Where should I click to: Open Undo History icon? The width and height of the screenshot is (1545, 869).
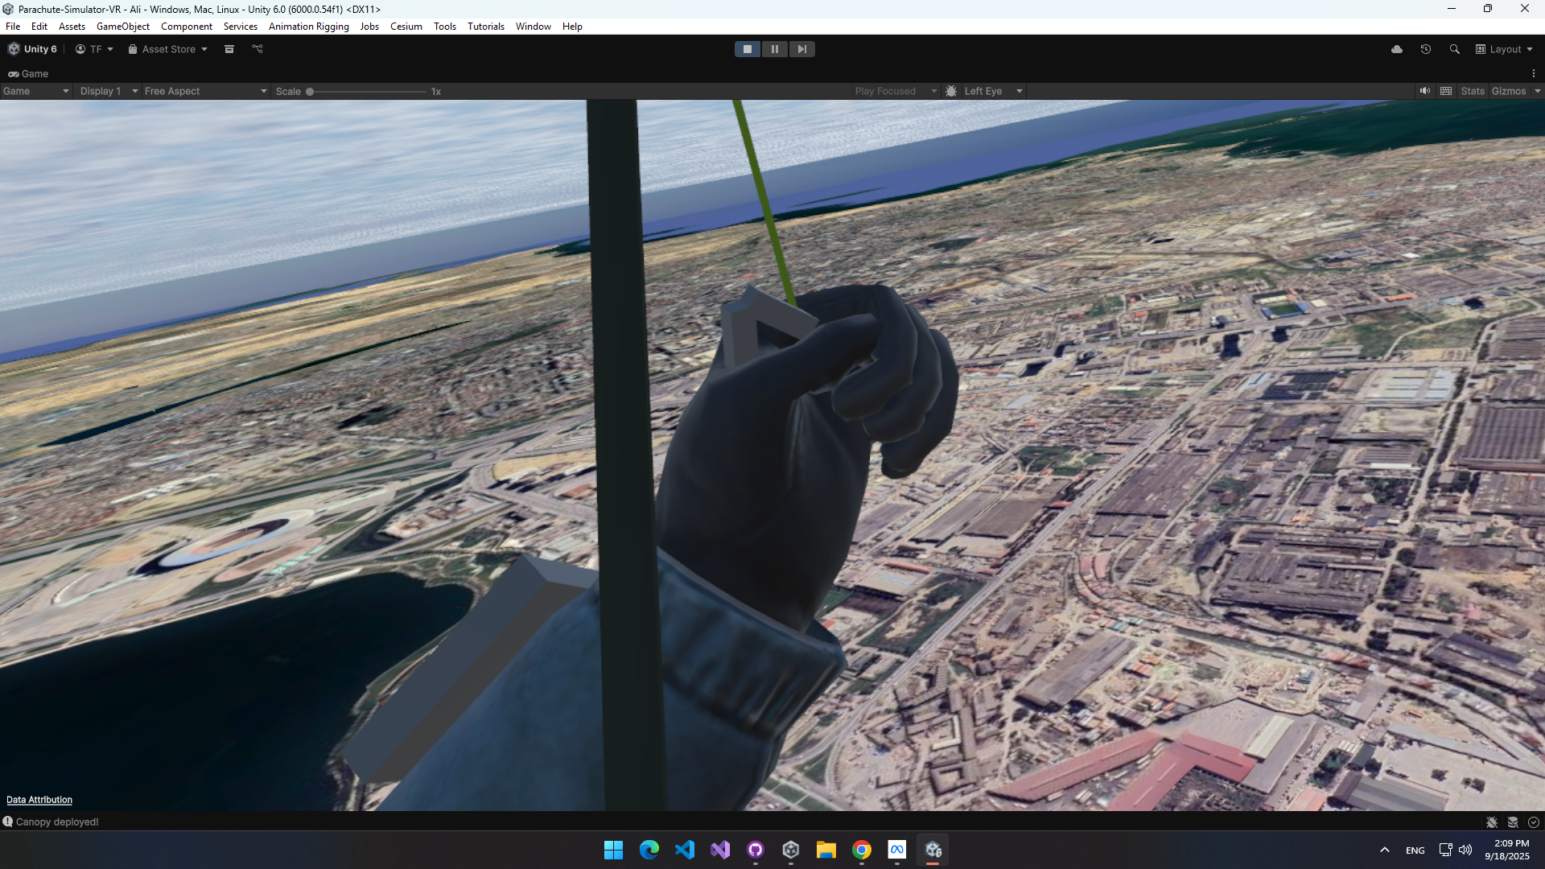[x=1426, y=49]
